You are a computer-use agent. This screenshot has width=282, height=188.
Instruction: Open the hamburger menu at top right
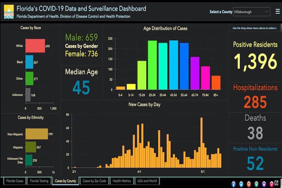[x=277, y=11]
